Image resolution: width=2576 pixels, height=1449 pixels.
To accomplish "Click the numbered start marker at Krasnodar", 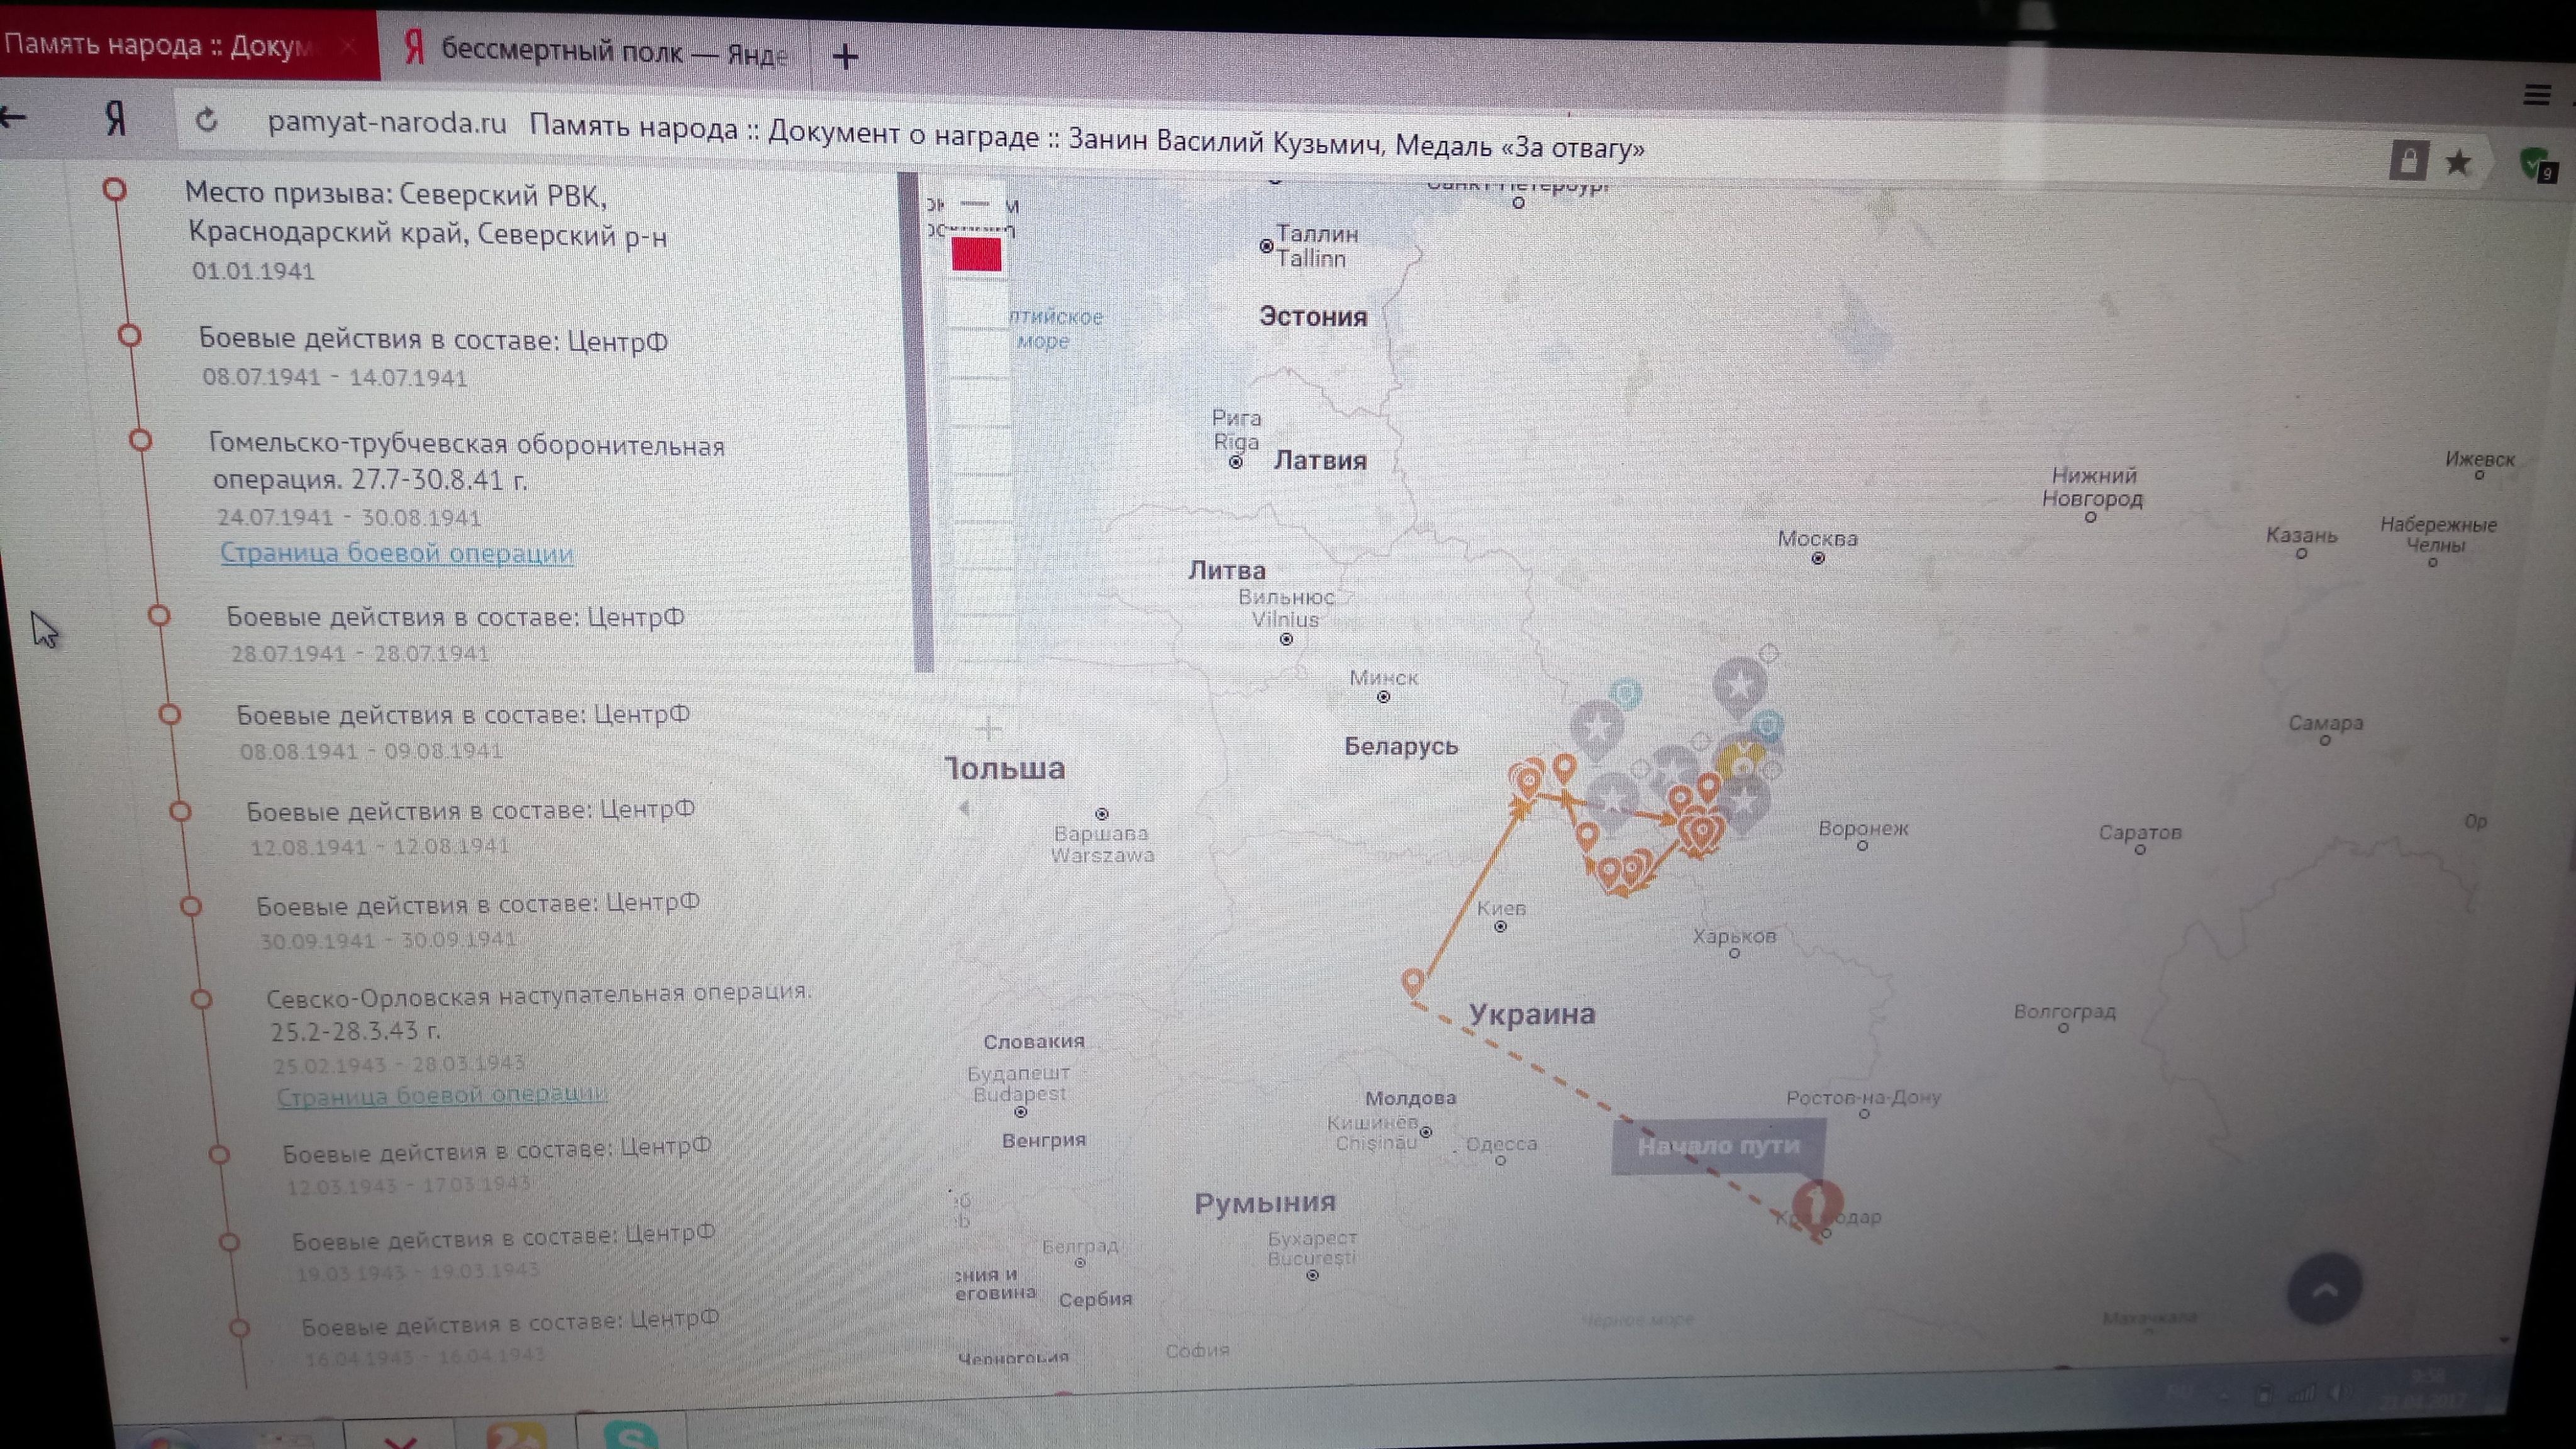I will 1817,1203.
